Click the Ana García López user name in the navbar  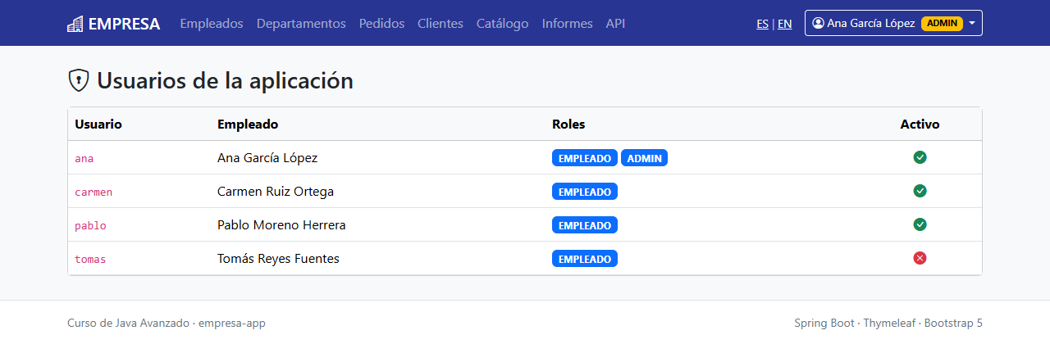(871, 24)
